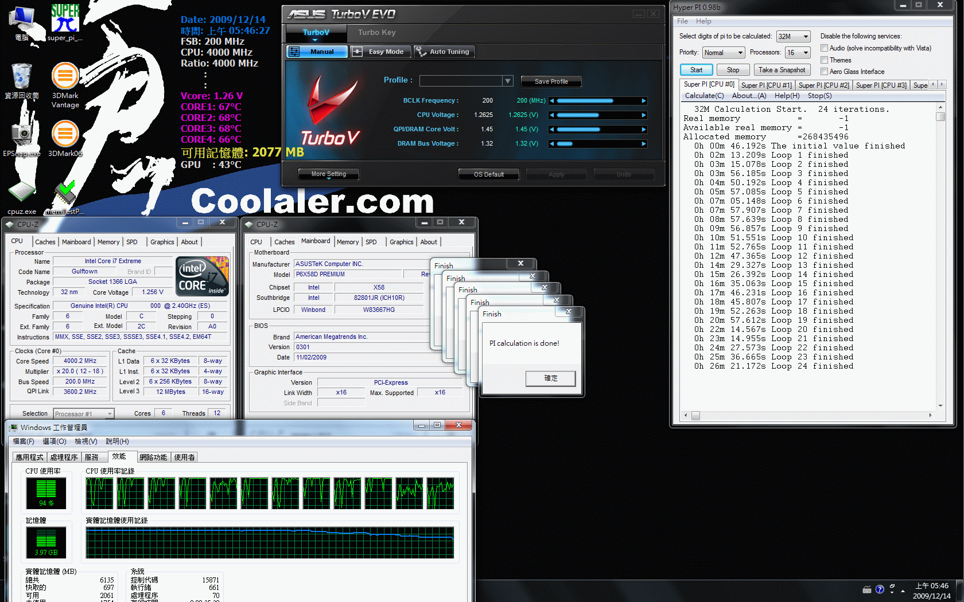This screenshot has width=964, height=602.
Task: Open Hyper PI Help menu
Action: 703,21
